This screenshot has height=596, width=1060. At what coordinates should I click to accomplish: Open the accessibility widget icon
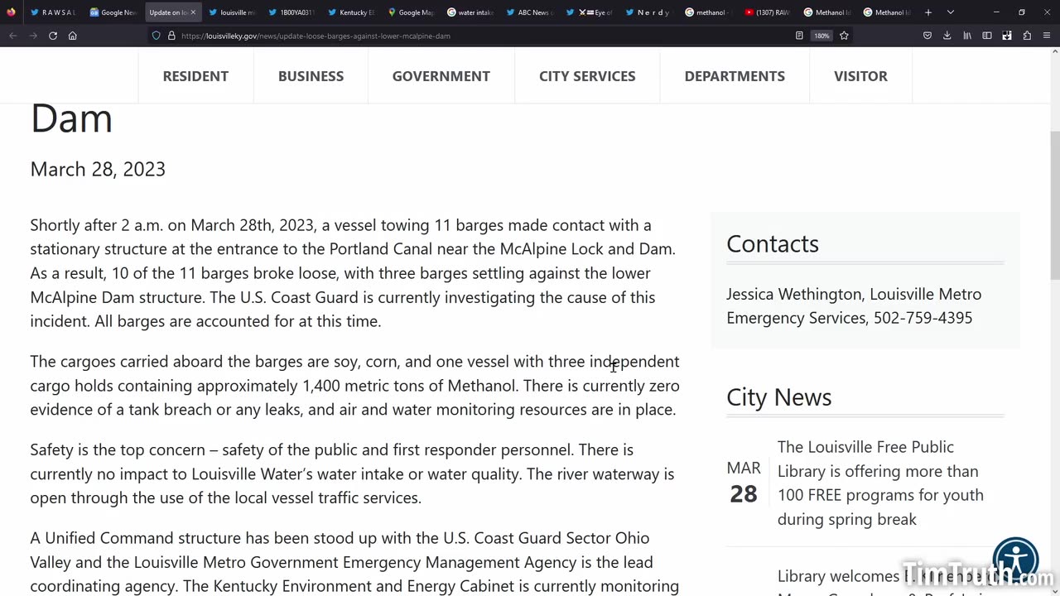pyautogui.click(x=1016, y=560)
